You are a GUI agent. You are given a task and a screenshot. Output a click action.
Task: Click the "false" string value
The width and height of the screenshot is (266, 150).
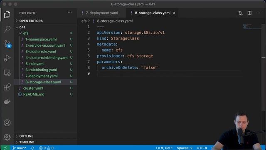[149, 67]
